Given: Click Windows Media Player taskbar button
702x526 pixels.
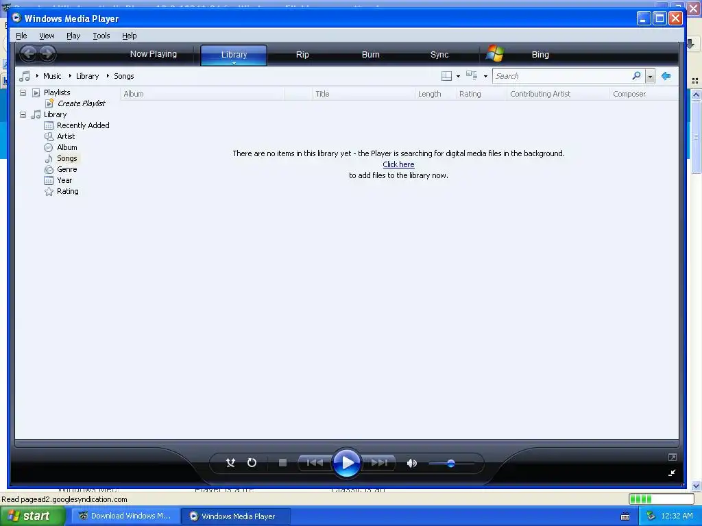Looking at the screenshot, I should [x=236, y=516].
